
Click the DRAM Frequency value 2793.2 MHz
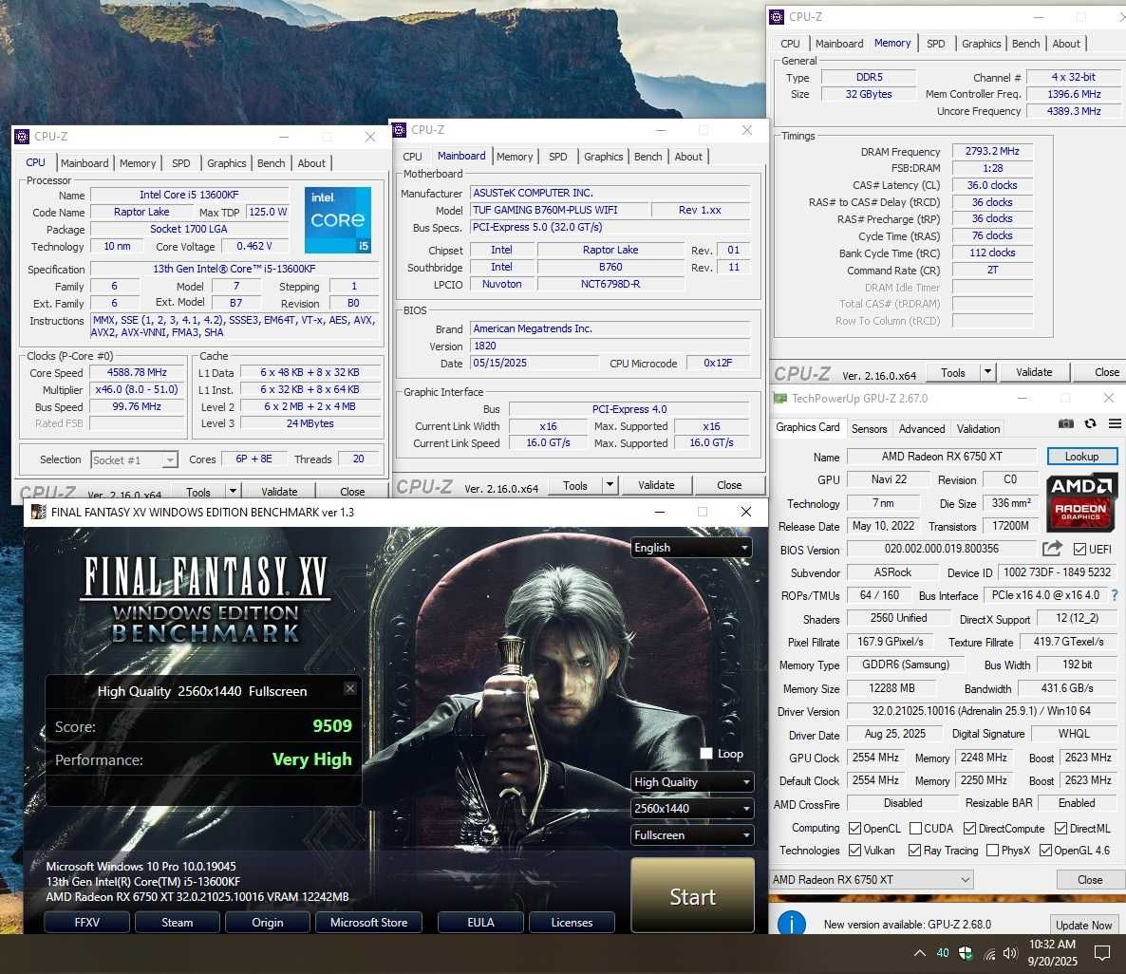pyautogui.click(x=992, y=151)
